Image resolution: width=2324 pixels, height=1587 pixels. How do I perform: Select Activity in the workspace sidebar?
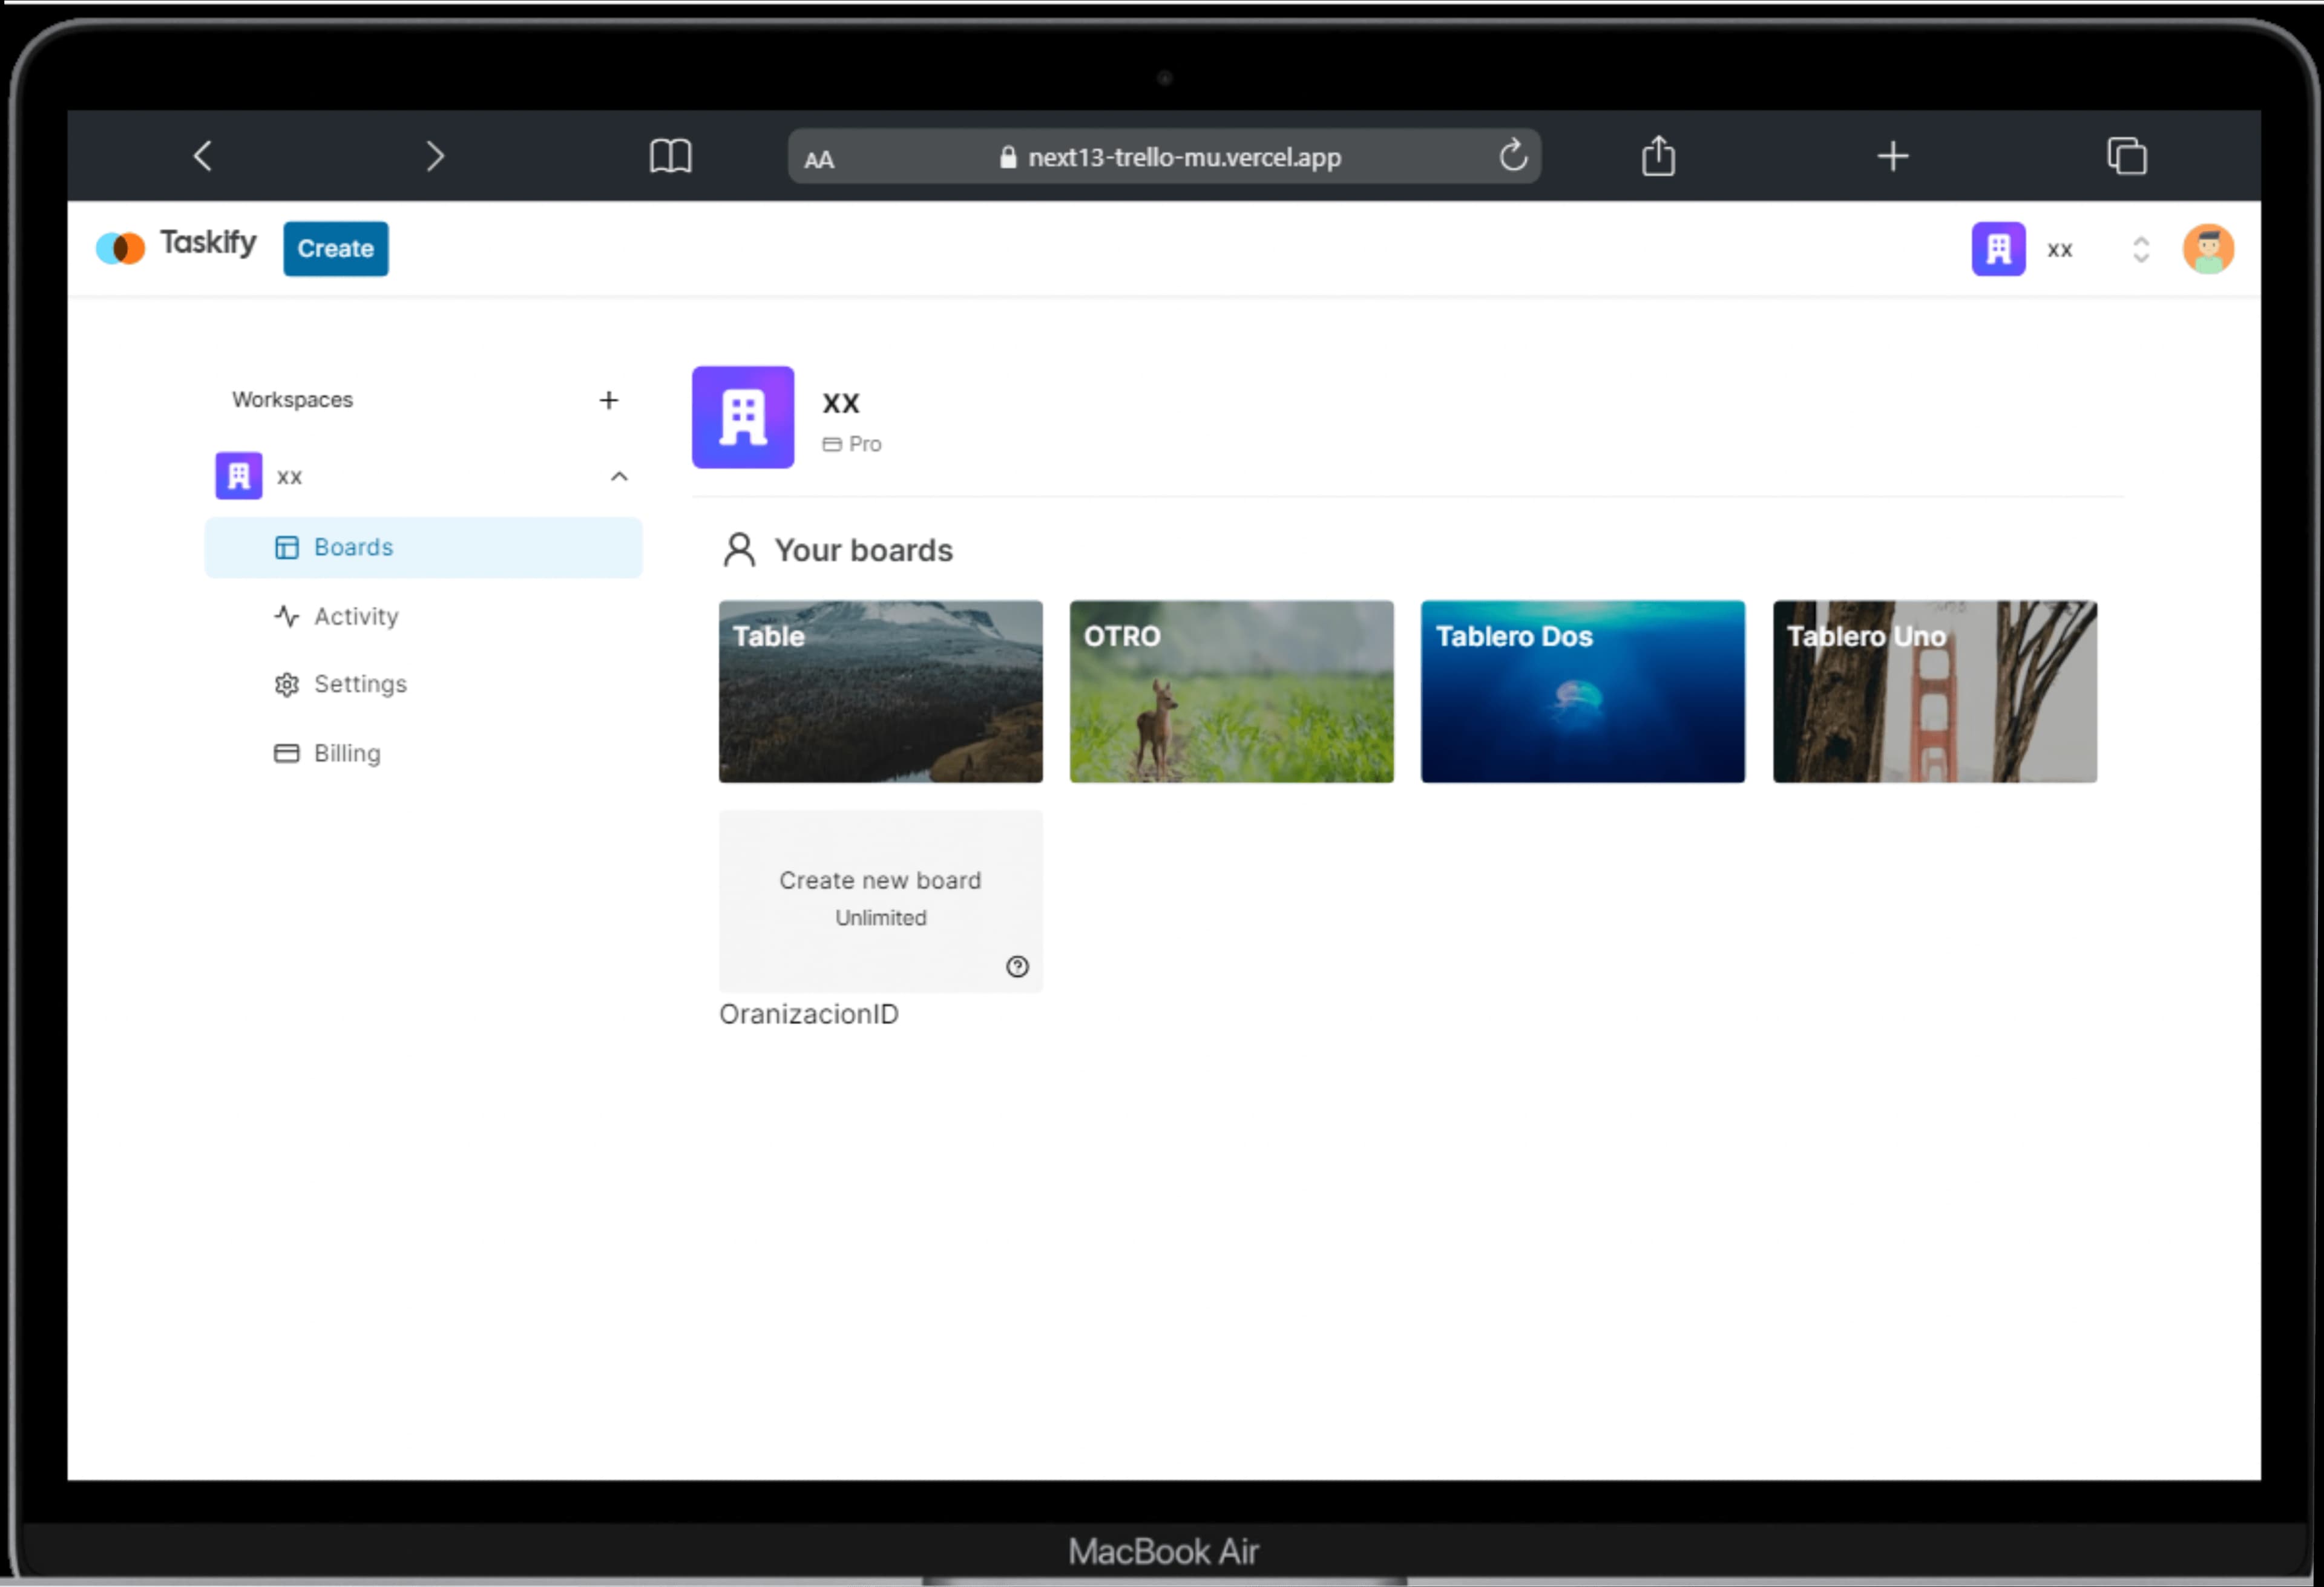pos(355,616)
